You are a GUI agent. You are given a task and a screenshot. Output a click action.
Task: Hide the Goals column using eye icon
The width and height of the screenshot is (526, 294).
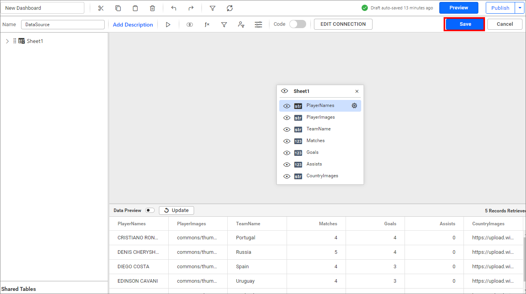click(x=287, y=153)
